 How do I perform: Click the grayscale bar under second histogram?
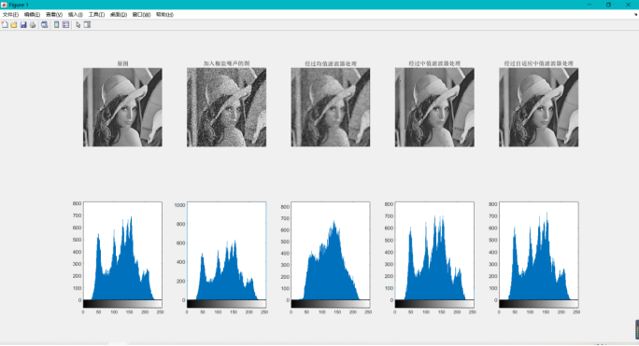(227, 304)
